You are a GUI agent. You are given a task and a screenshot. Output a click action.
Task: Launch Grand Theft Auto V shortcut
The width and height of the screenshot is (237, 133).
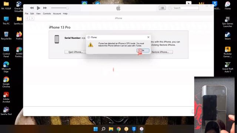[228, 67]
